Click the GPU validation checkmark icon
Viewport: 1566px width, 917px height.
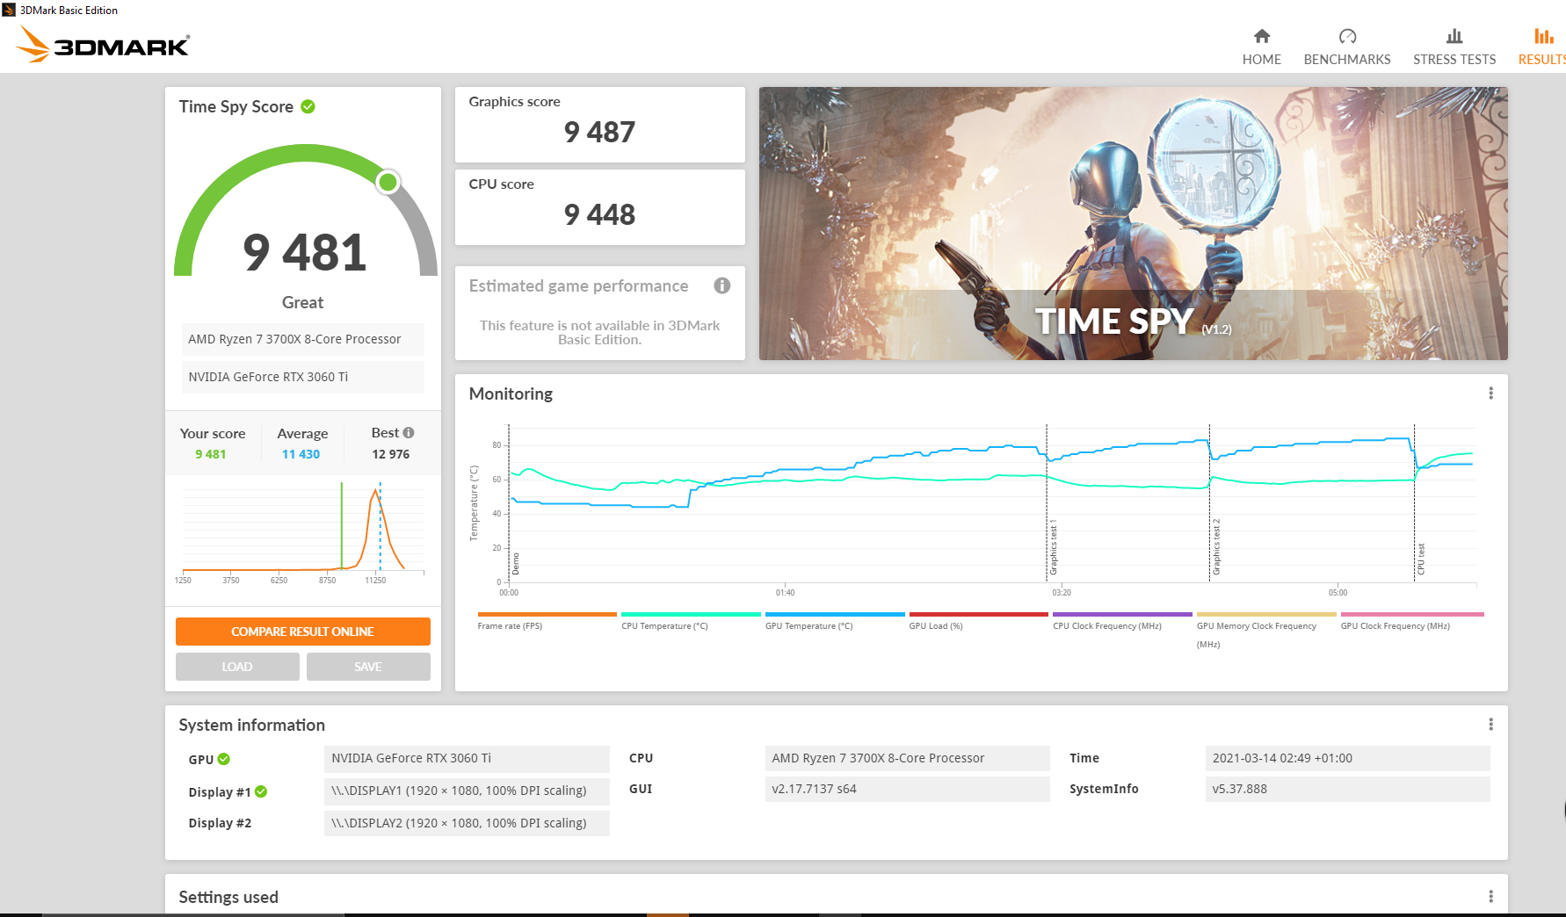(x=224, y=759)
